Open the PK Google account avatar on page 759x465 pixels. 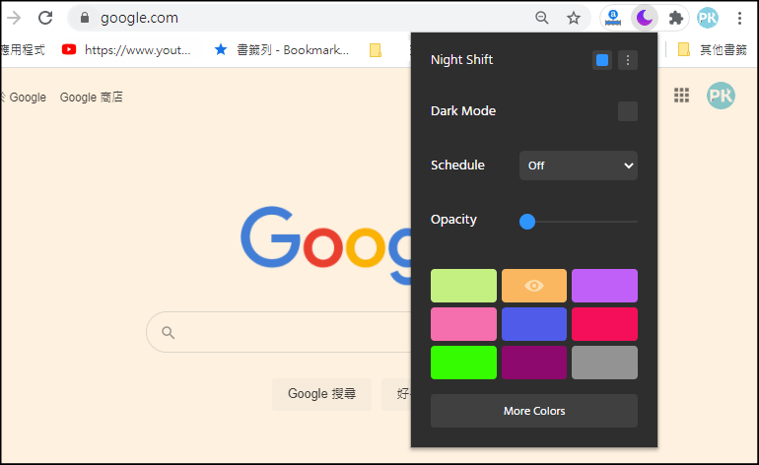[x=721, y=96]
